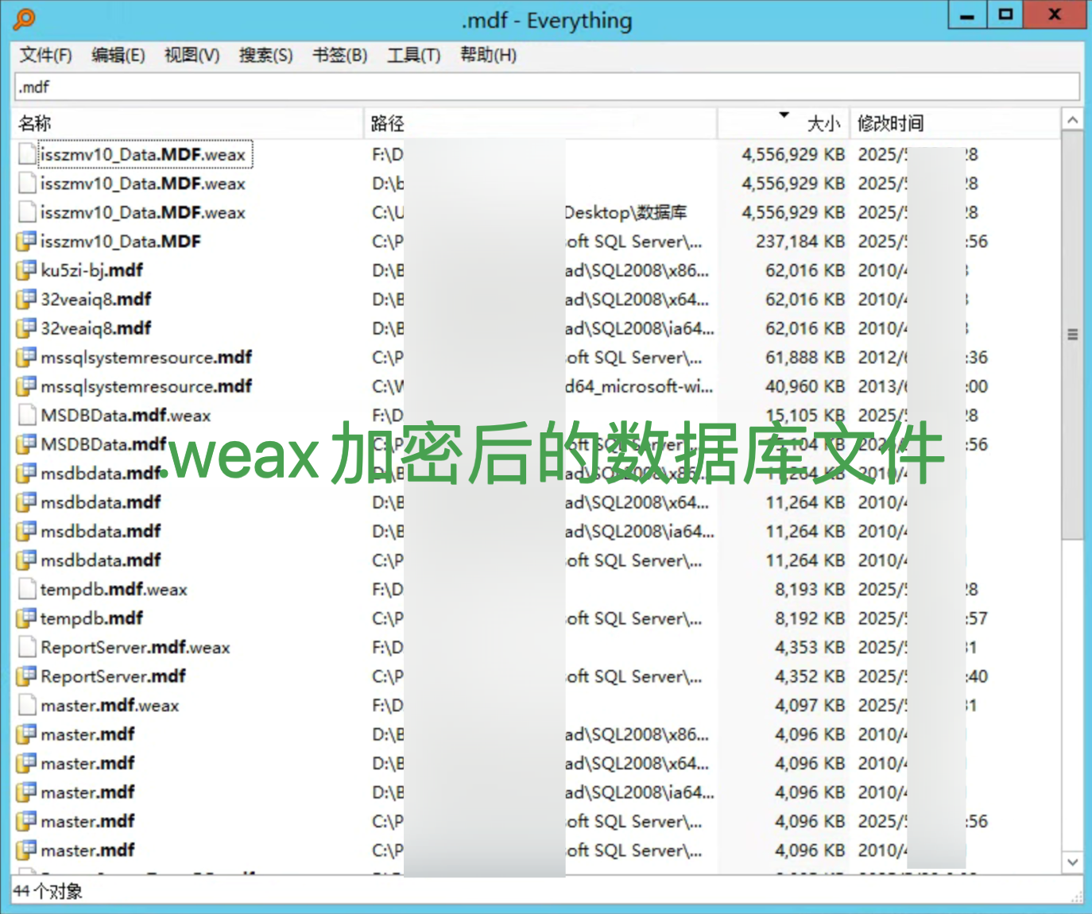Click file icon of isszmv10_Data.MDF.weax on F: drive
This screenshot has height=914, width=1092.
coord(28,154)
